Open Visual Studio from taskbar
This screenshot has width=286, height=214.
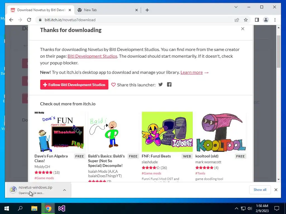point(62,208)
